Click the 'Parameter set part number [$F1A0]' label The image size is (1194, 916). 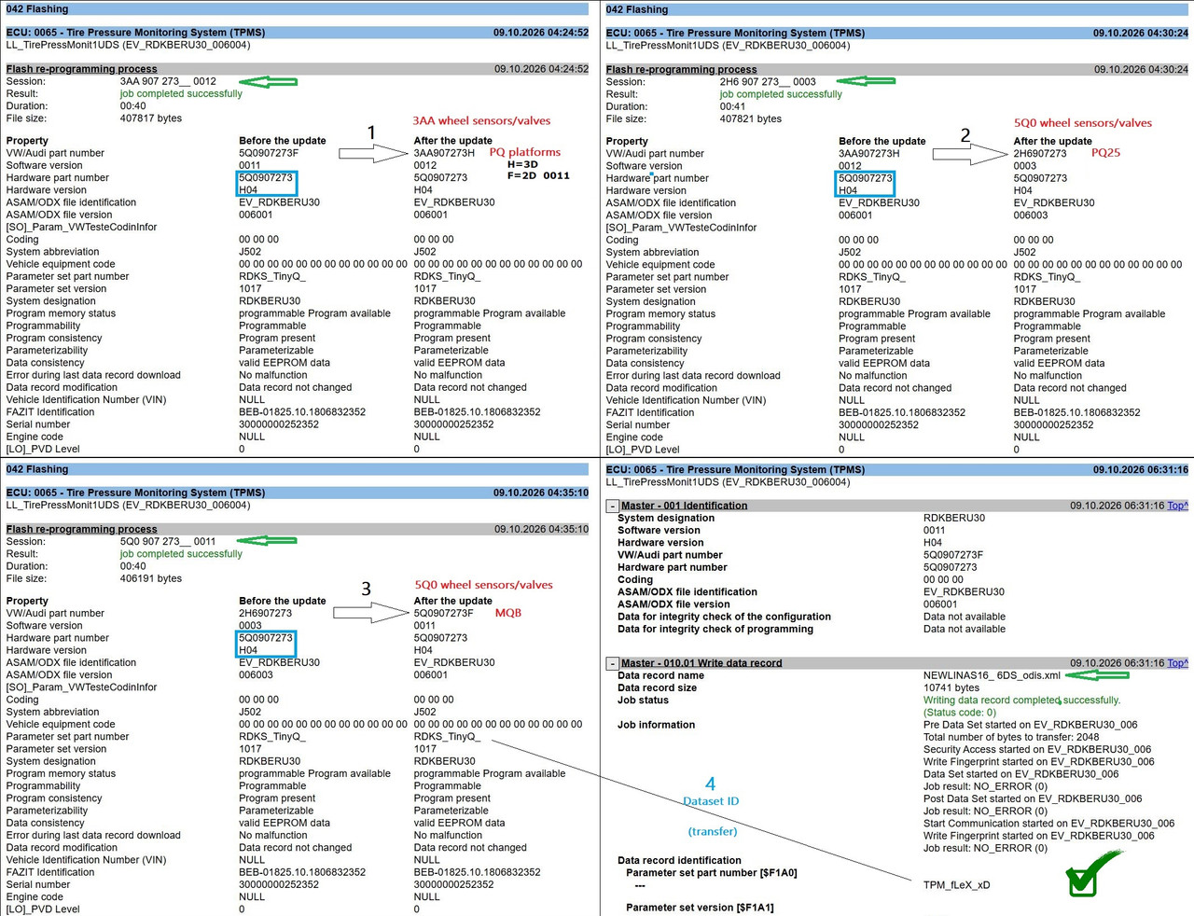pos(712,874)
